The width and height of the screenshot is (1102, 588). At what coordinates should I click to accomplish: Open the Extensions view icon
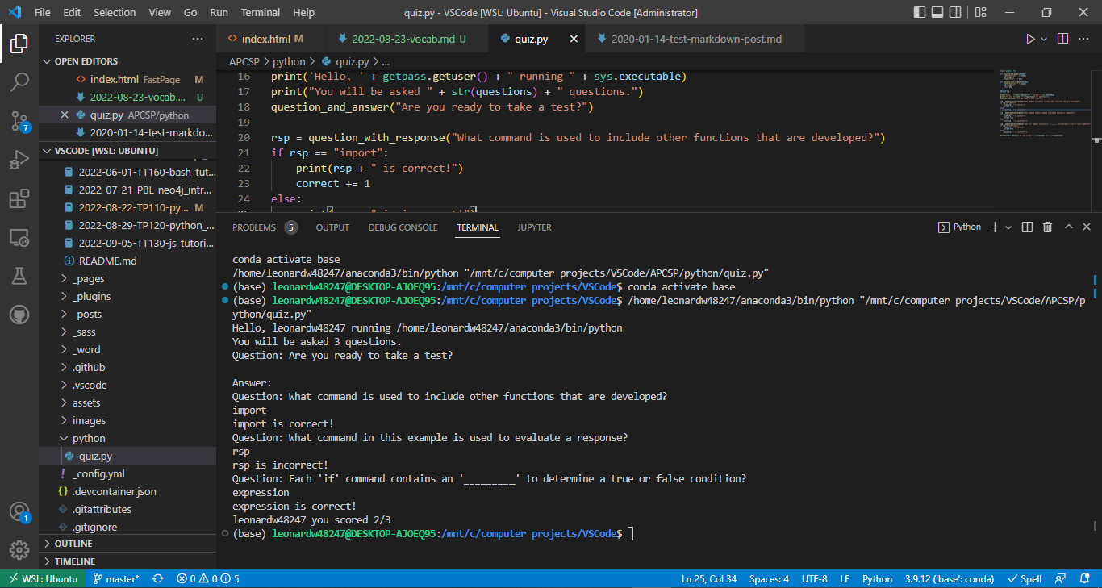point(19,198)
